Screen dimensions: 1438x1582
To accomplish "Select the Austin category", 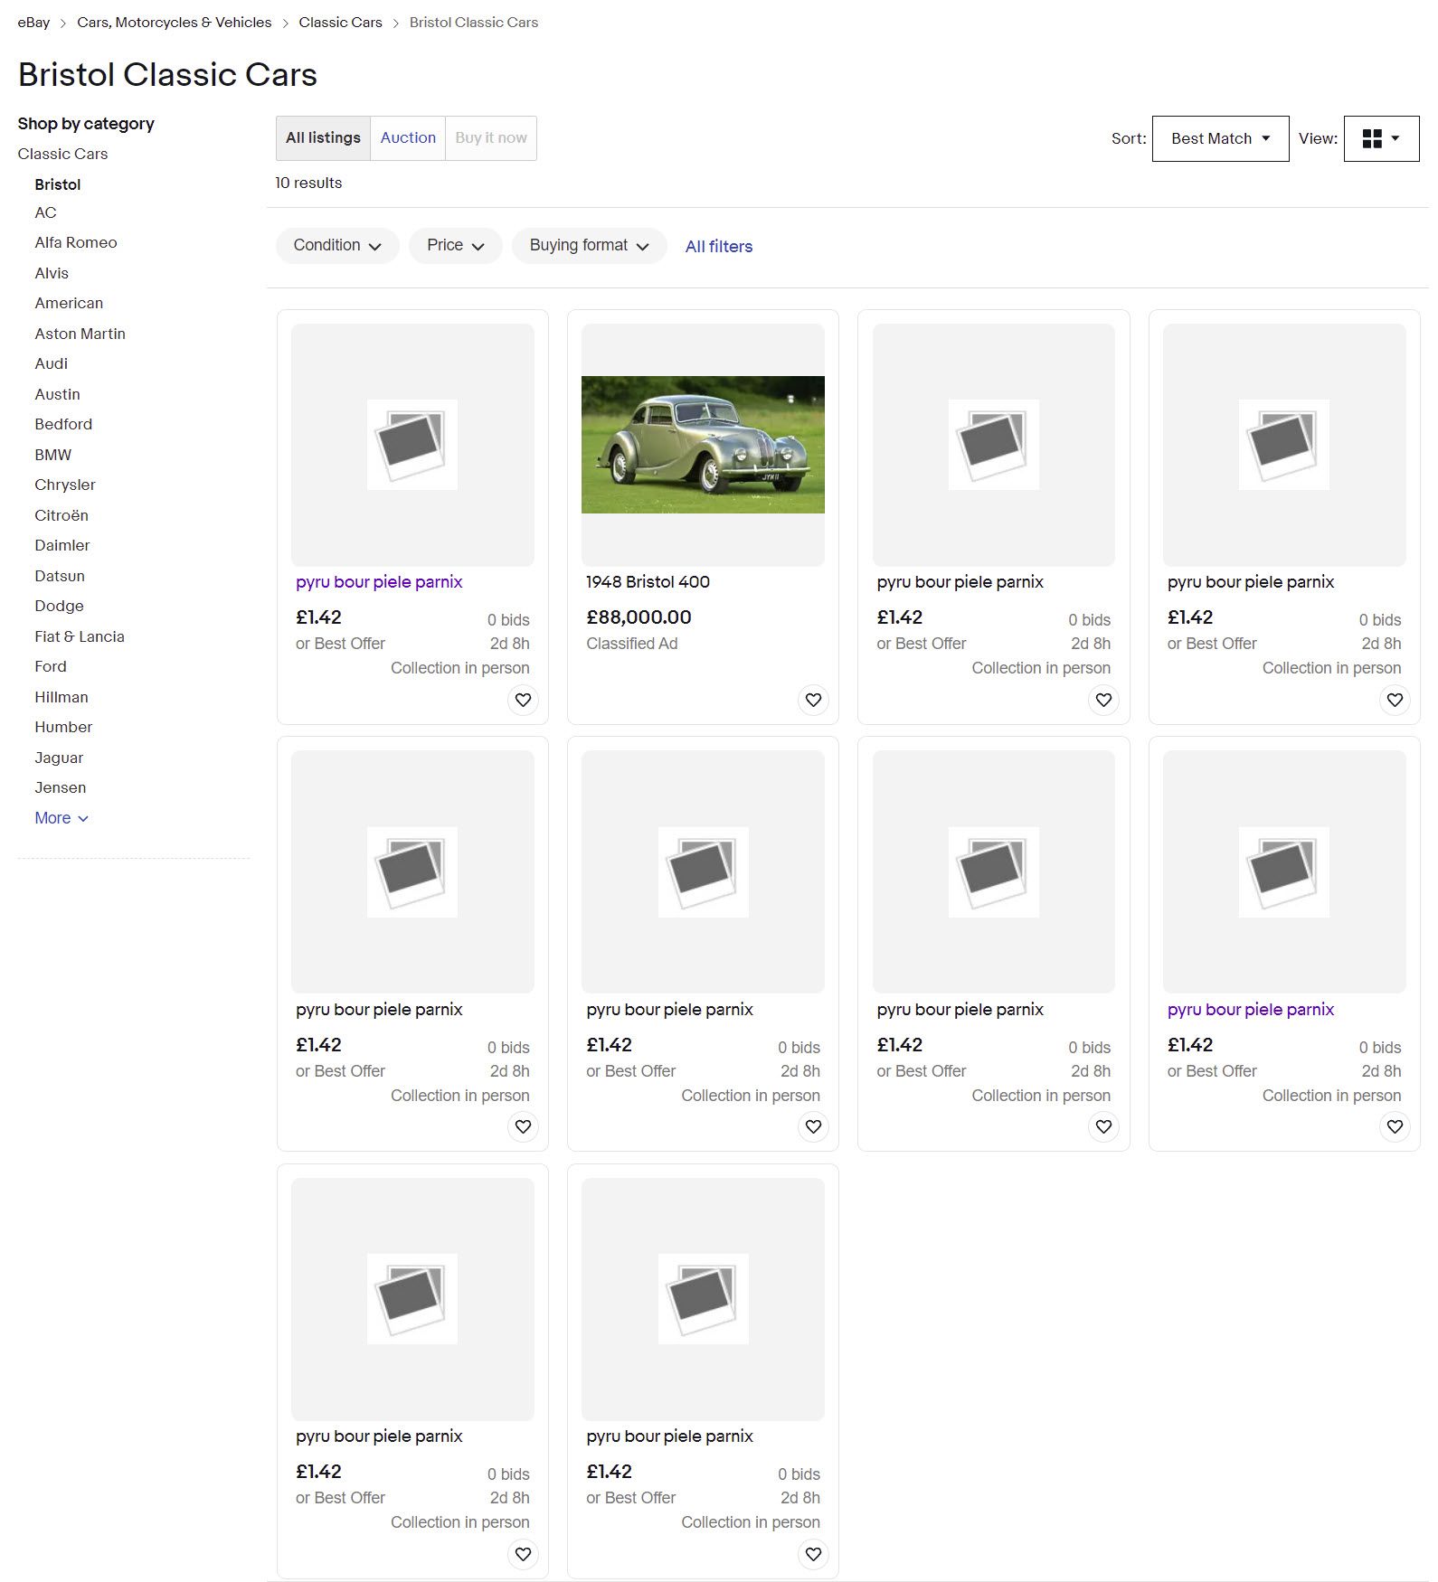I will [57, 394].
